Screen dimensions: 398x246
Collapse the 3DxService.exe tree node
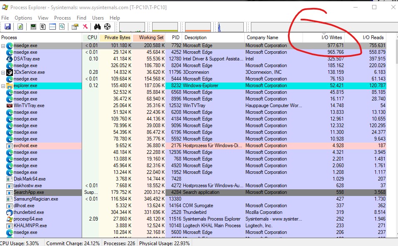click(x=3, y=73)
